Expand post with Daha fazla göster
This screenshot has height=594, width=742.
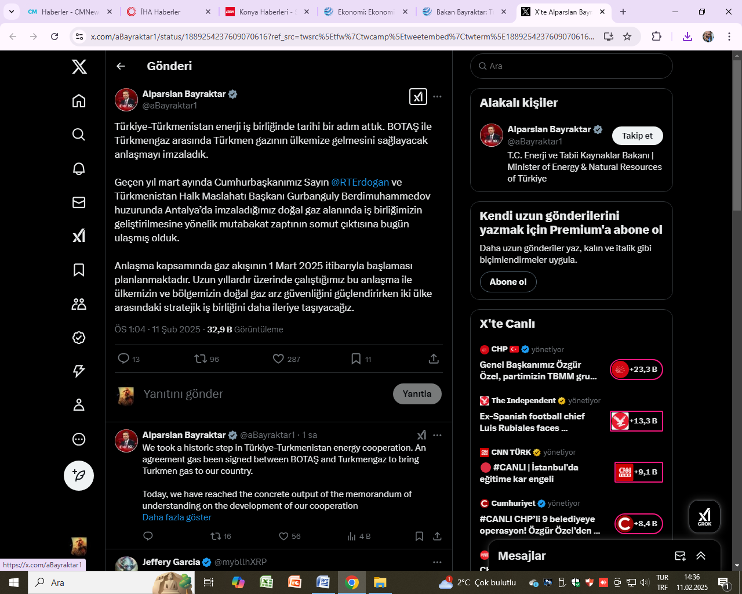point(177,517)
